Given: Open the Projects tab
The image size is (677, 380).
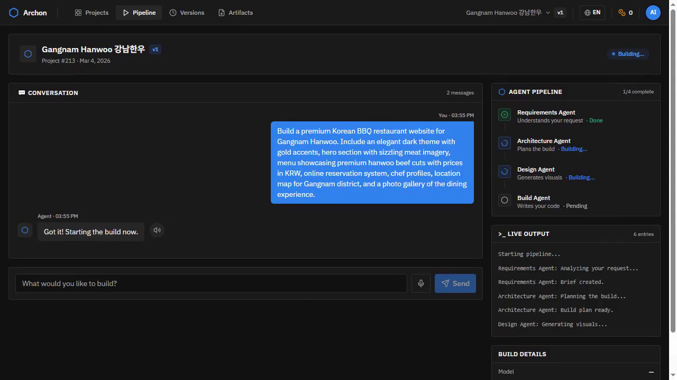Looking at the screenshot, I should (x=92, y=13).
